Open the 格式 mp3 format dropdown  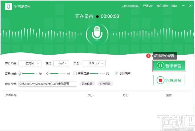(x=61, y=63)
